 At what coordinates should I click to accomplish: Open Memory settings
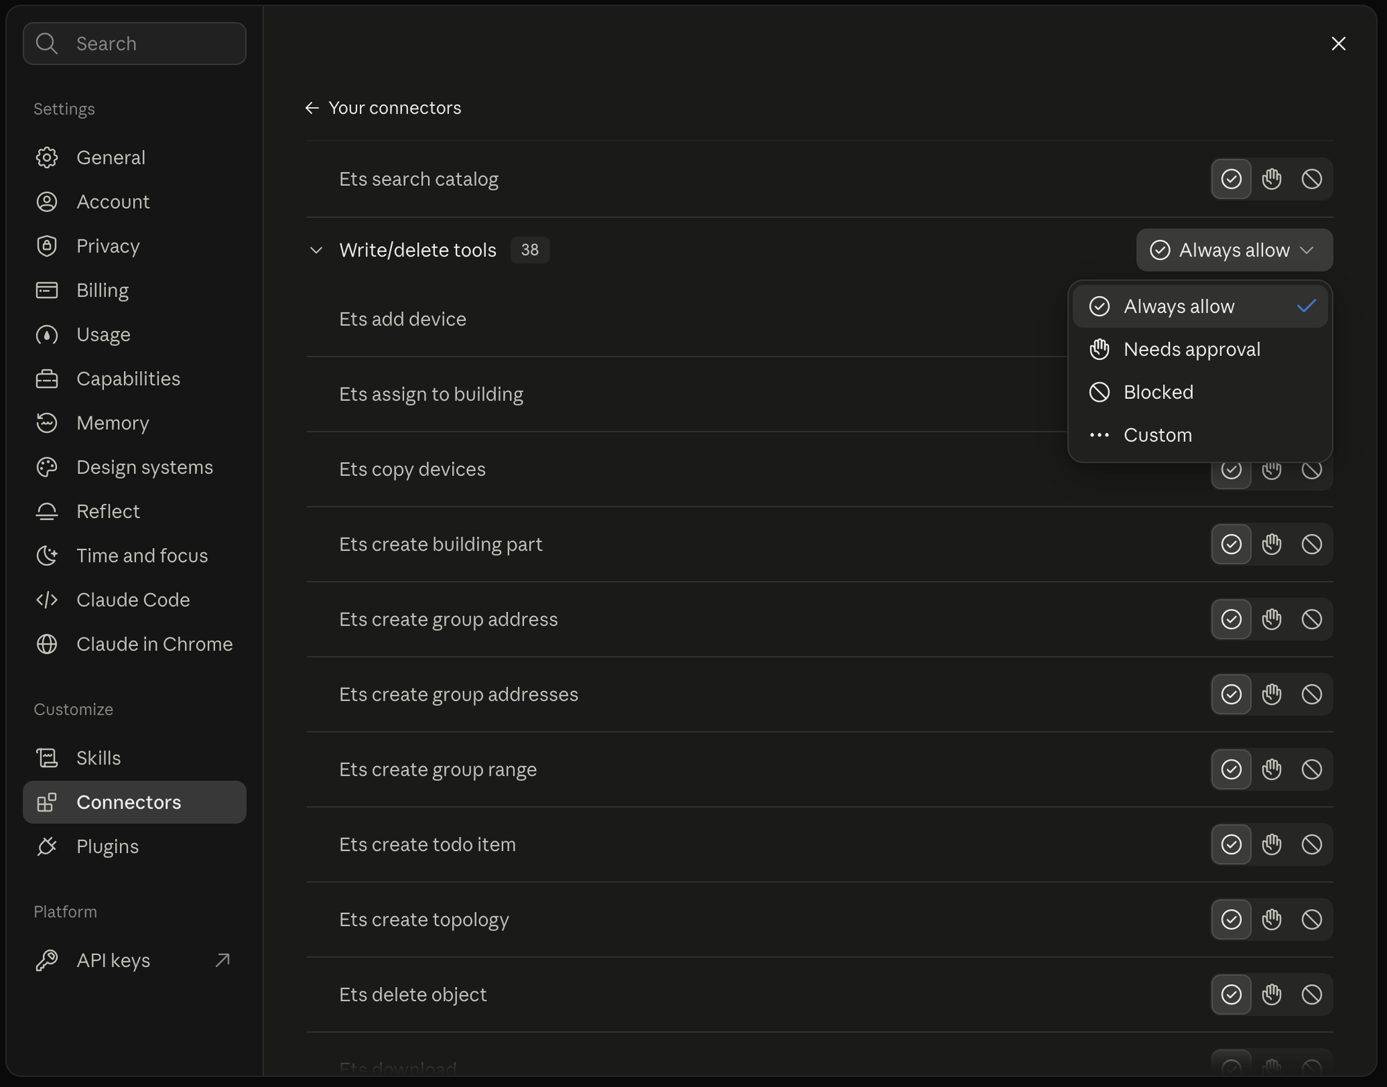(x=135, y=423)
